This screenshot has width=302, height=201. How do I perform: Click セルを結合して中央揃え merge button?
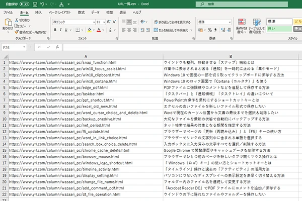(171, 30)
